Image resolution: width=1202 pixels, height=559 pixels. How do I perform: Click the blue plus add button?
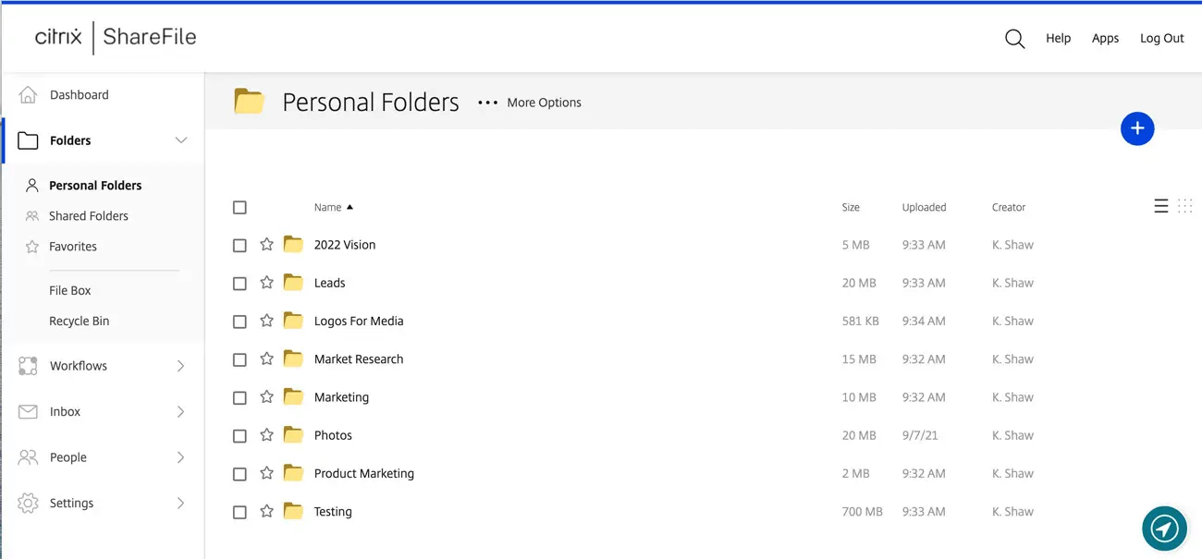point(1136,128)
